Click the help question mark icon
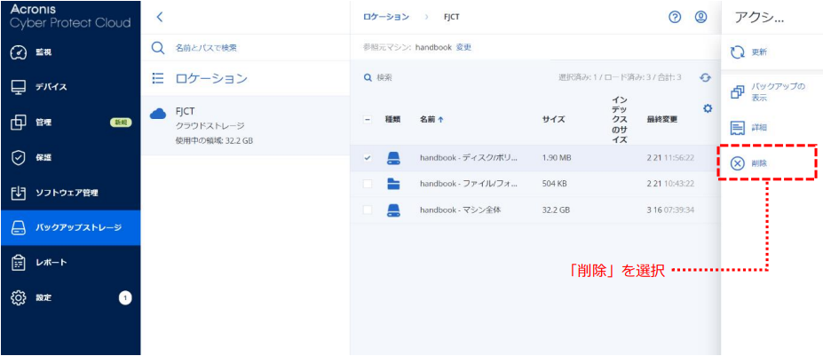Screen dimensions: 823x356 (x=675, y=17)
